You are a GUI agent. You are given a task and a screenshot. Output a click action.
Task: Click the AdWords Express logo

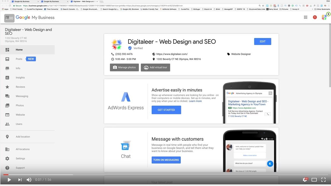(x=126, y=97)
